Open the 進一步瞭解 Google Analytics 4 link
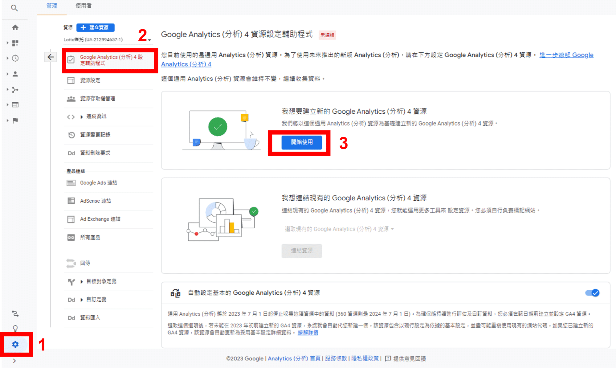This screenshot has height=368, width=616. coord(566,55)
